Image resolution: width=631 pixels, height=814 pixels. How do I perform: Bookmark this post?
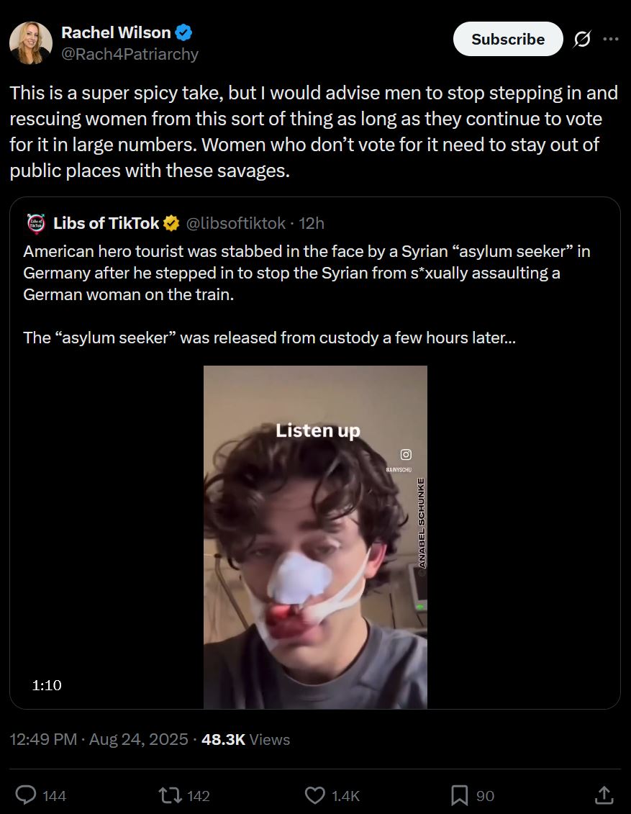pos(459,795)
